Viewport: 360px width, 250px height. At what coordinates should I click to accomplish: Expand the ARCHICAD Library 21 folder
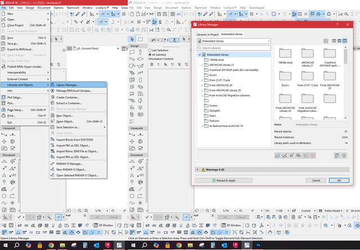tap(202, 65)
